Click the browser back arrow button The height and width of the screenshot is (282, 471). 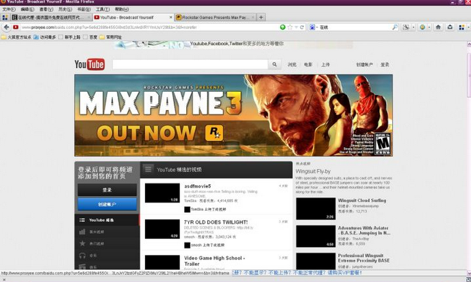point(6,27)
